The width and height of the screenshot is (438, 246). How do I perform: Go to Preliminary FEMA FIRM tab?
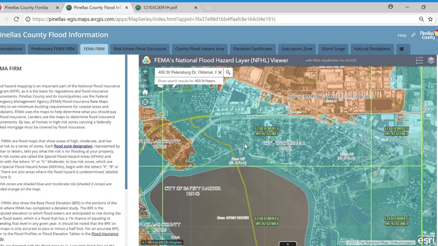tap(53, 49)
